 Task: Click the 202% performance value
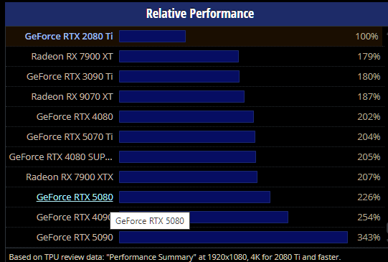point(369,117)
